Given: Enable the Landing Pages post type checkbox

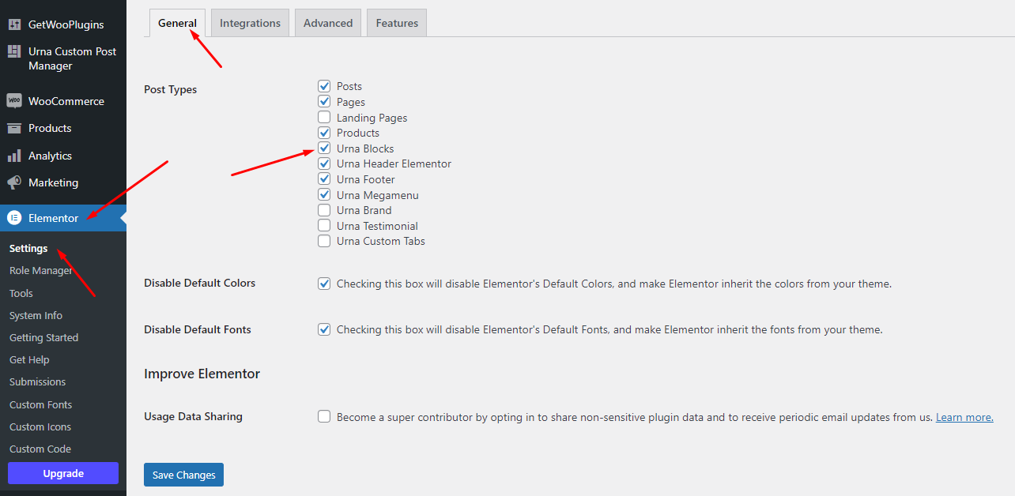Looking at the screenshot, I should tap(324, 117).
